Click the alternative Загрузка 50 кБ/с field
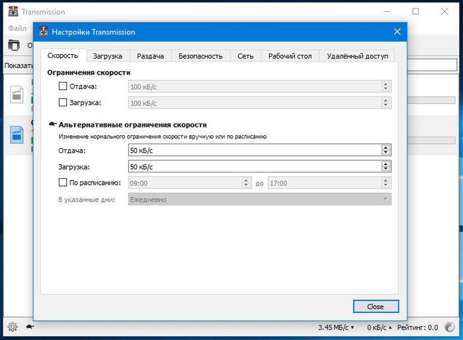463x340 pixels. (x=255, y=166)
